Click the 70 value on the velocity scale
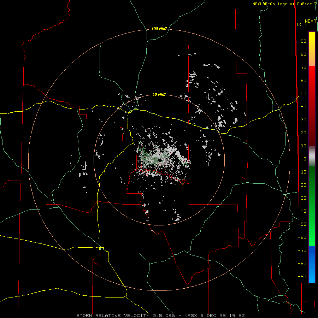This screenshot has height=318, width=318. 304,67
